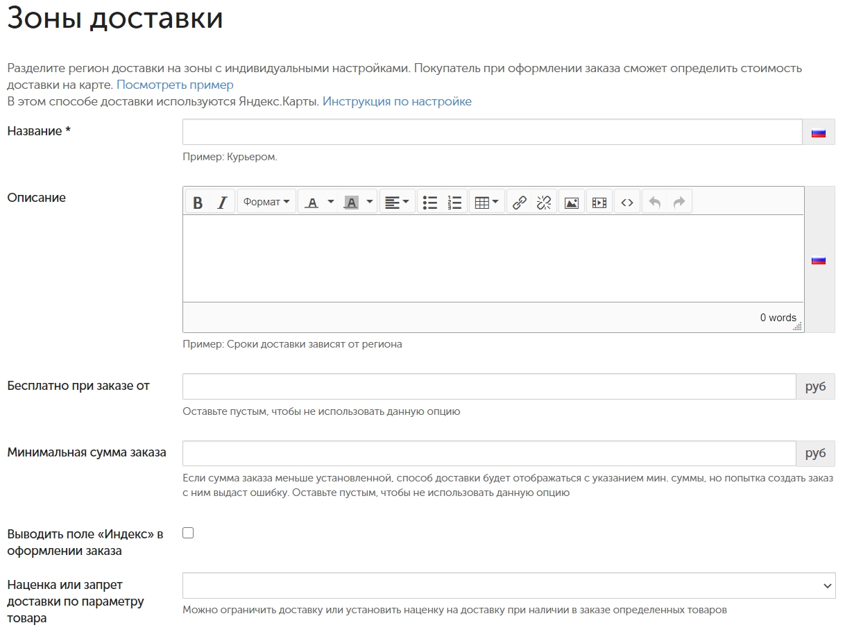The width and height of the screenshot is (845, 632).
Task: Insert a numbered list
Action: (454, 203)
